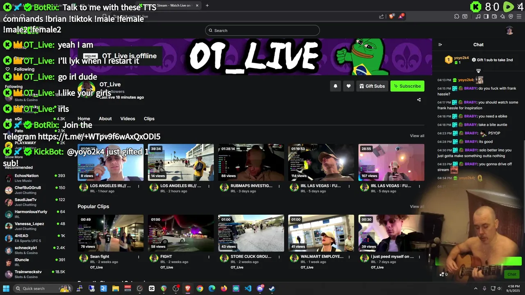Open Discord from the taskbar
The width and height of the screenshot is (525, 295).
coord(260,288)
